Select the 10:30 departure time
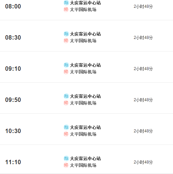The image size is (173, 174). click(x=13, y=131)
